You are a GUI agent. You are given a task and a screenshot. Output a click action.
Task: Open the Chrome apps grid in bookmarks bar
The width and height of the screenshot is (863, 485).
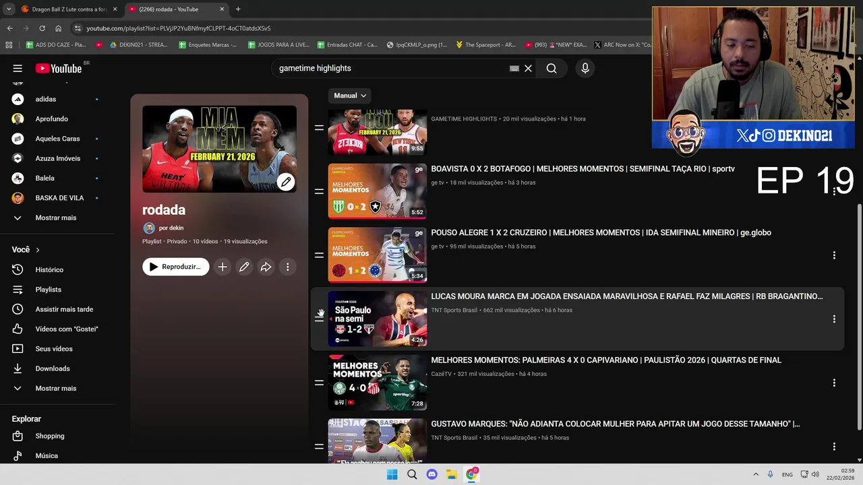(x=9, y=44)
